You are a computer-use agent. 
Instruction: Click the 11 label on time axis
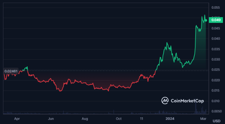click(x=142, y=119)
